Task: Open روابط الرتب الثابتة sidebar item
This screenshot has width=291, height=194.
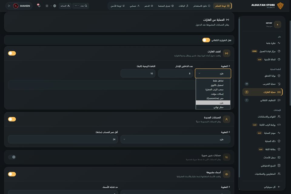Action: point(262,125)
